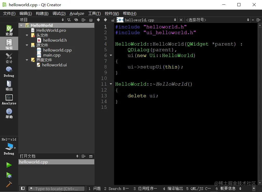Open the helloworld.cpp file dropdown in editor
This screenshot has height=192, width=262.
click(147, 20)
